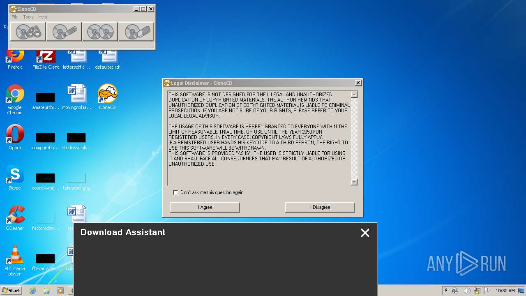
Task: Open Windows Explorer from the taskbar
Action: (46, 291)
